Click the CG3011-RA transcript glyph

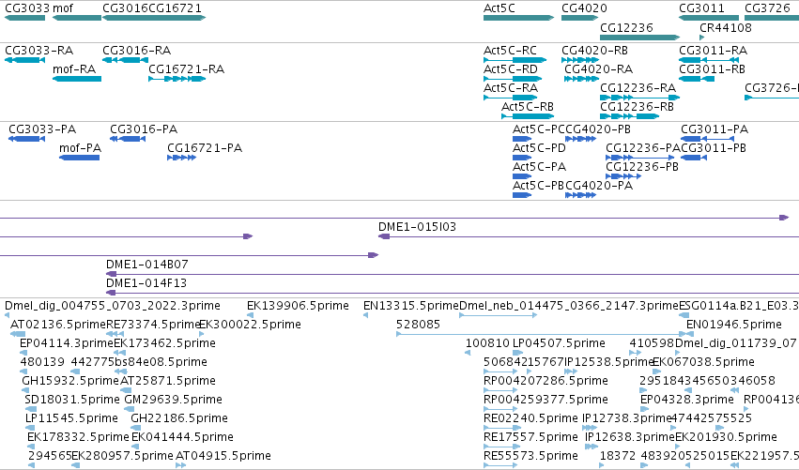point(709,60)
